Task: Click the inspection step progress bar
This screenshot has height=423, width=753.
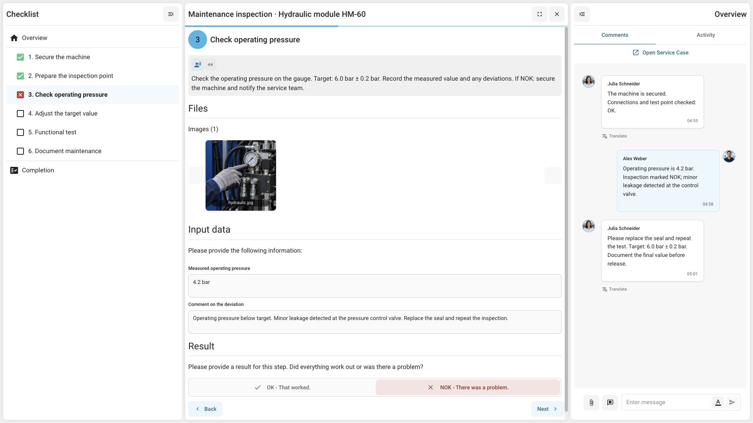Action: pyautogui.click(x=376, y=26)
